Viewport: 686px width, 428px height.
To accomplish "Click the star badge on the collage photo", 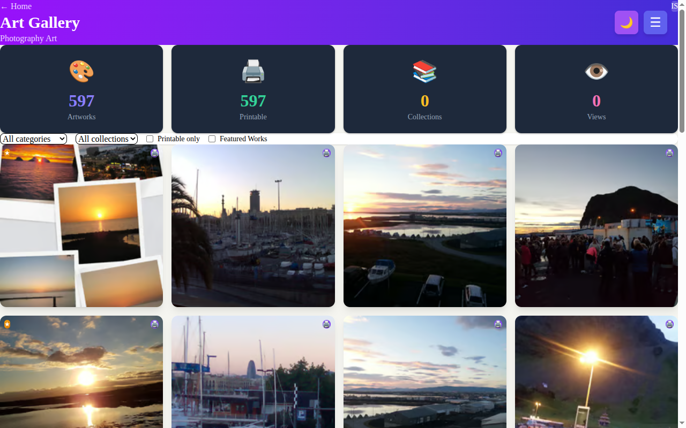I will (7, 153).
